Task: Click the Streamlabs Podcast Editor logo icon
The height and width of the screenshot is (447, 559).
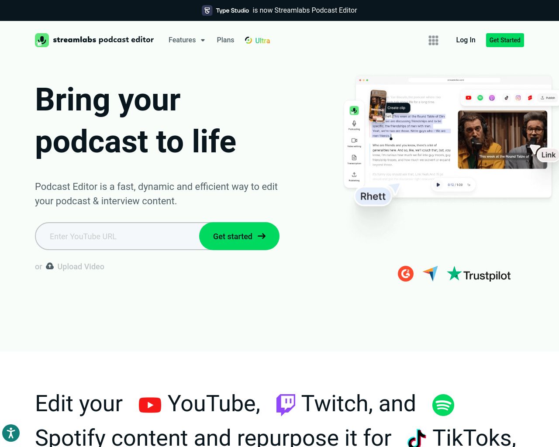Action: 42,40
